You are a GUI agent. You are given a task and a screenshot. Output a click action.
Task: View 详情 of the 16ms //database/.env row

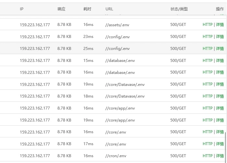coord(220,72)
